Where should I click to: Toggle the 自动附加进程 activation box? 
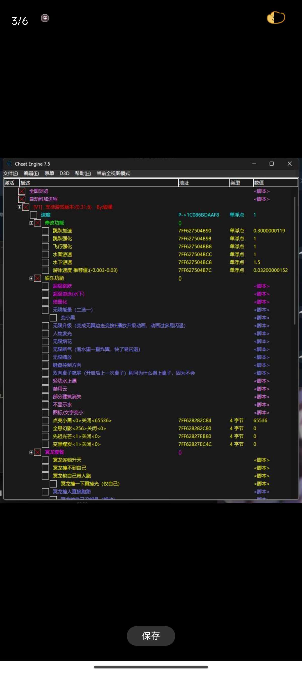pyautogui.click(x=22, y=199)
